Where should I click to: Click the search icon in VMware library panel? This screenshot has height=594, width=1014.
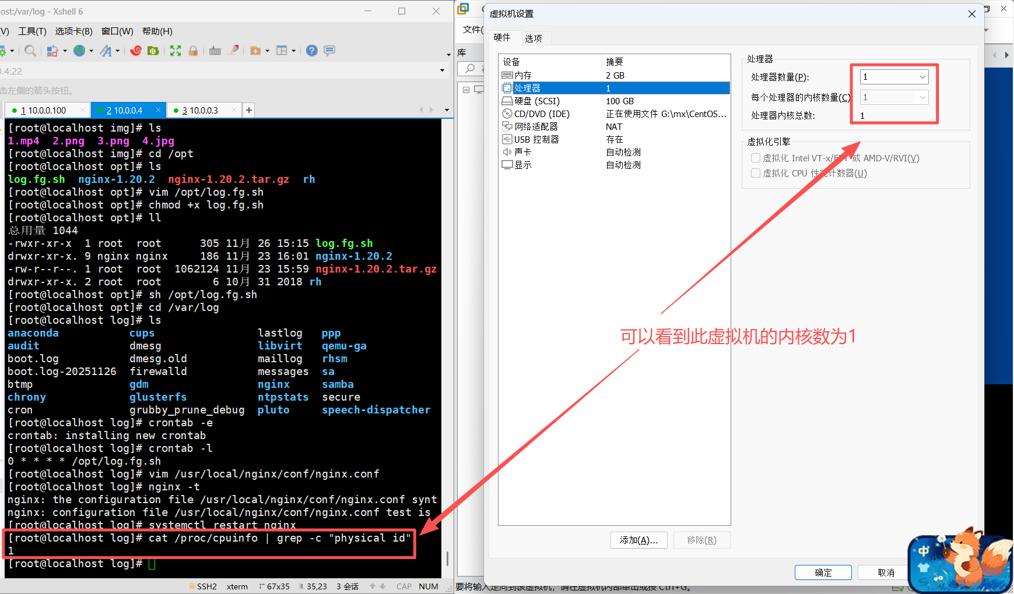[x=470, y=69]
